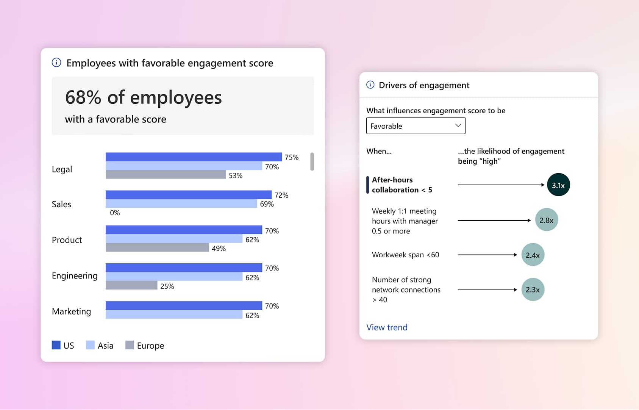
Task: Click info icon next to Drivers of engagement
Action: coord(370,85)
